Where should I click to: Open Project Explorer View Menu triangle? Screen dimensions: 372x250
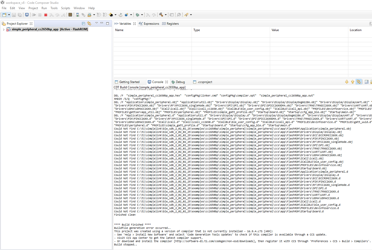[x=97, y=23]
